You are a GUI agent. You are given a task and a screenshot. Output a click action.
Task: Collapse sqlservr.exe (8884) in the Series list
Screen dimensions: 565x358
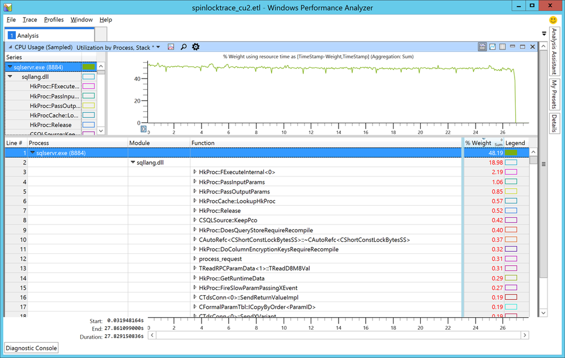[x=10, y=67]
